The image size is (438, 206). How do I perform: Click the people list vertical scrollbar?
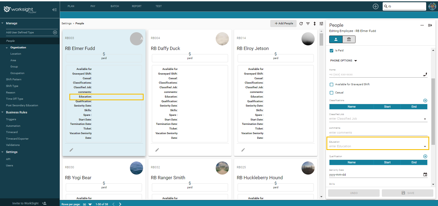tap(321, 39)
